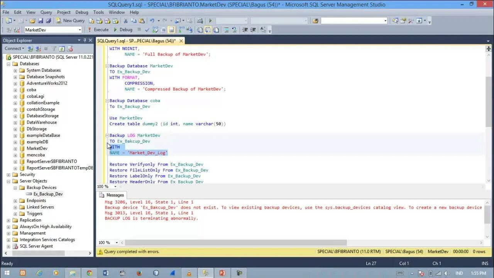The height and width of the screenshot is (278, 494).
Task: Click the find combo box in toolbar
Action: (354, 21)
